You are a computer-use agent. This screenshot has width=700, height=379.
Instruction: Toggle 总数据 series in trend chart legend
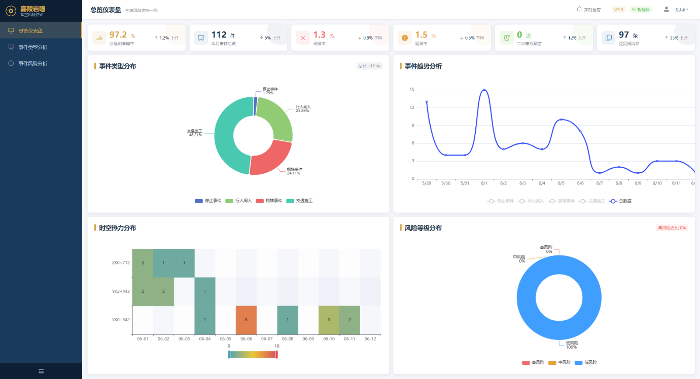point(620,201)
